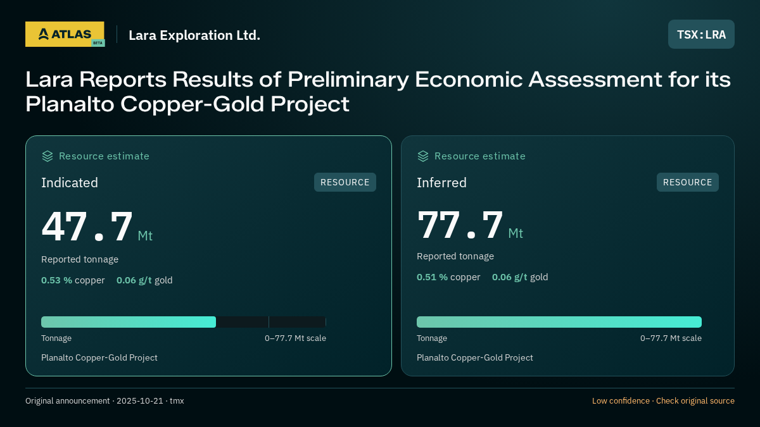Click the Indicated tonnage progress bar
This screenshot has height=427, width=760.
(x=184, y=322)
